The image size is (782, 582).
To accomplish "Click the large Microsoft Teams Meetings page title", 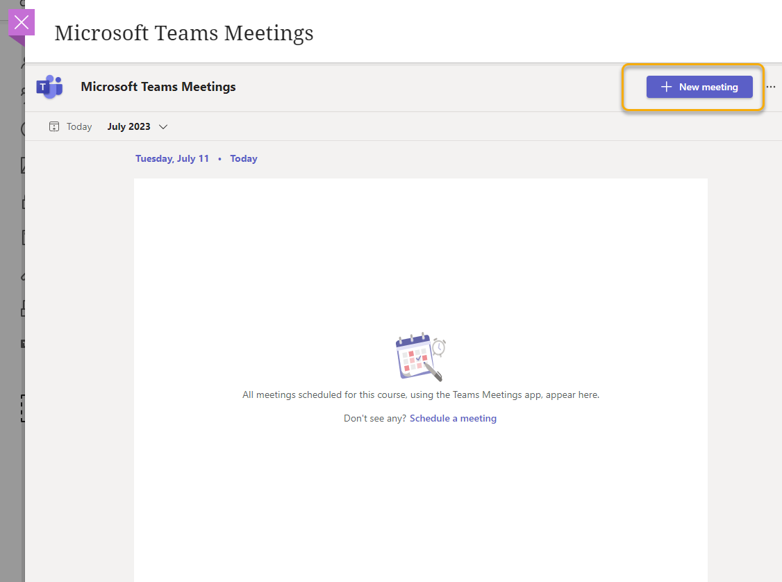I will click(184, 33).
